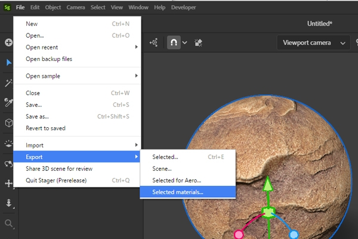
Task: Click the cube object tool icon
Action: 9,123
